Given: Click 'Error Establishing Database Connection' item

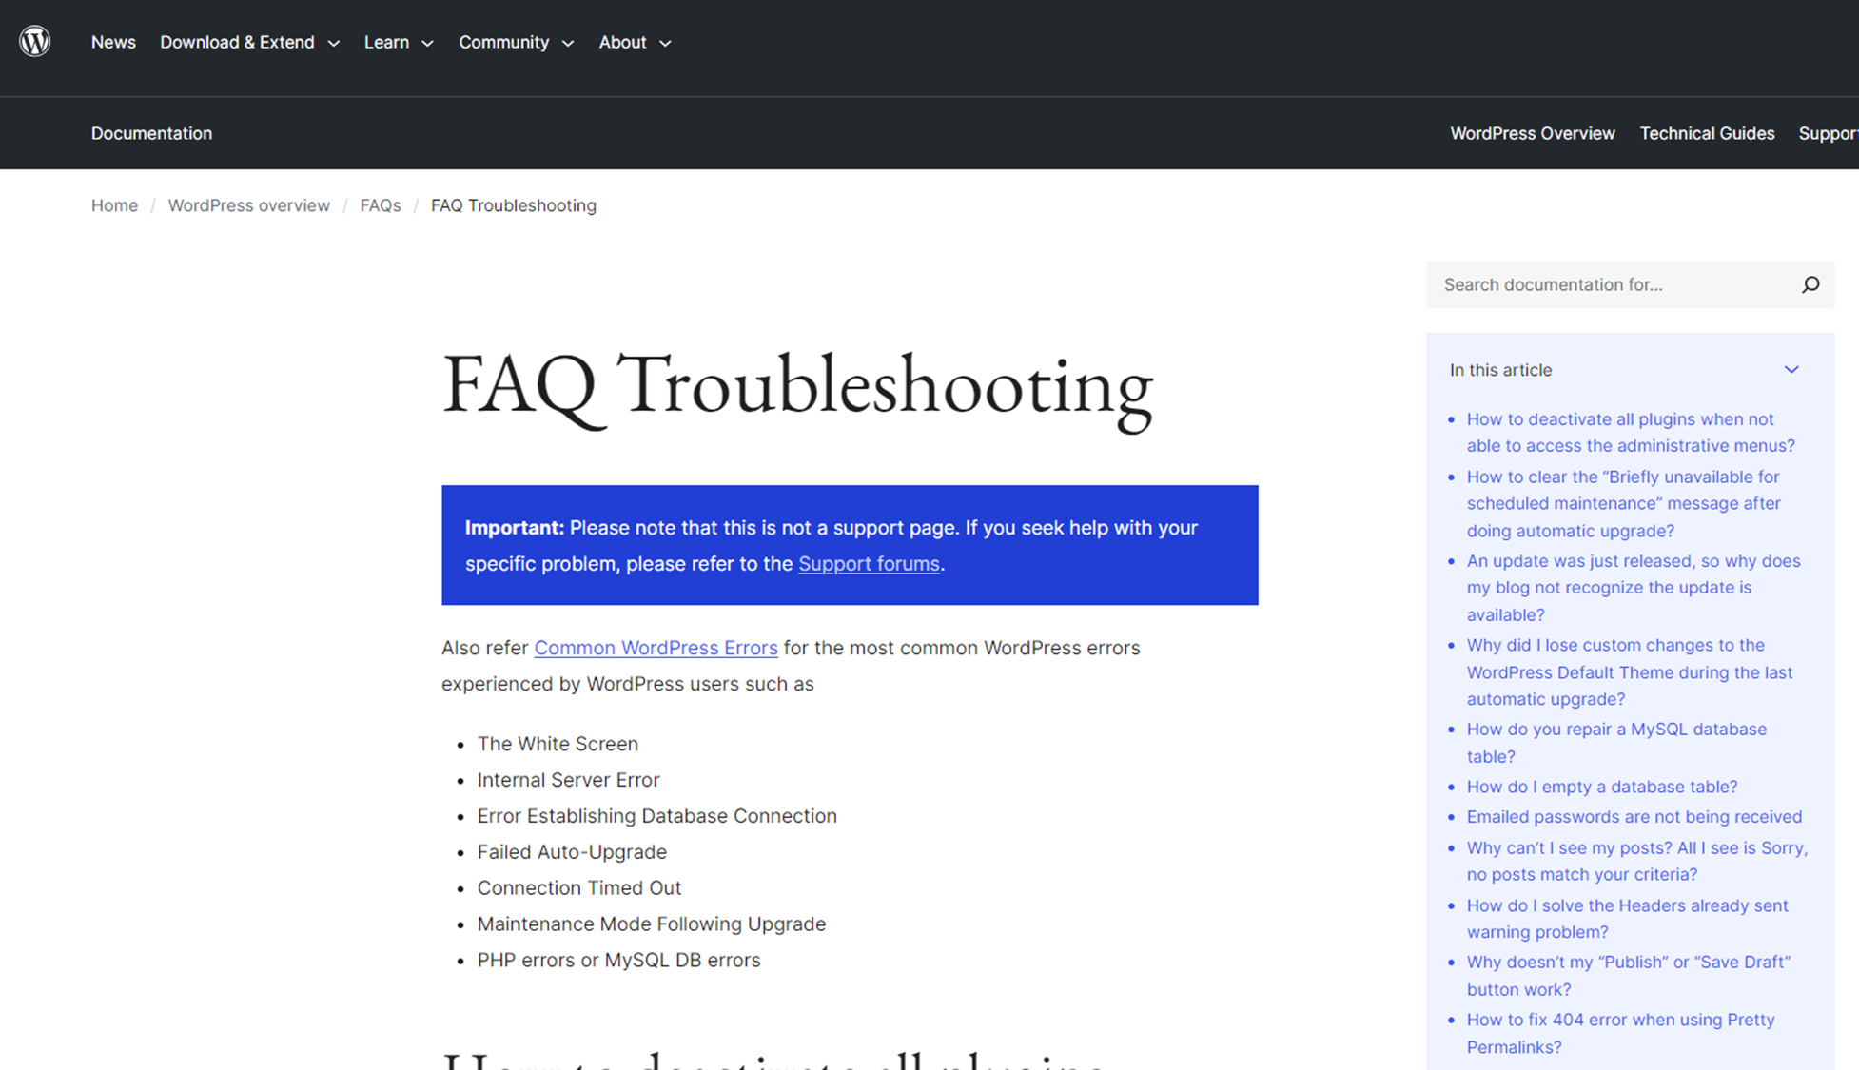Looking at the screenshot, I should tap(656, 816).
